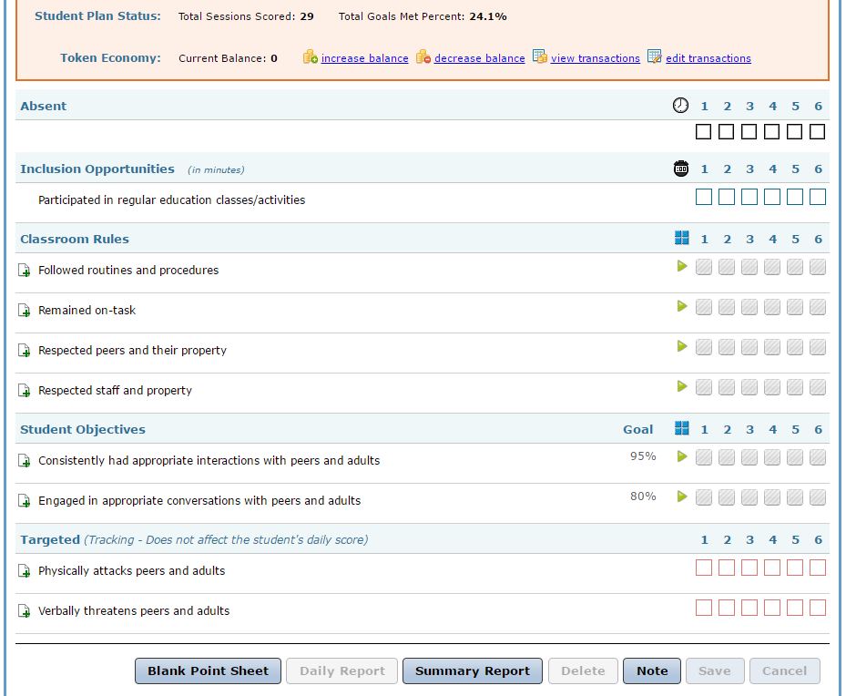Screen dimensions: 846x696
Task: Click the green arrow beside Remained on-task
Action: click(x=681, y=306)
